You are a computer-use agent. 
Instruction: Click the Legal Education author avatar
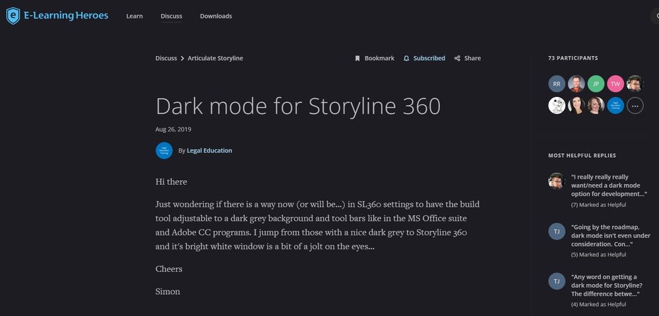pyautogui.click(x=164, y=150)
